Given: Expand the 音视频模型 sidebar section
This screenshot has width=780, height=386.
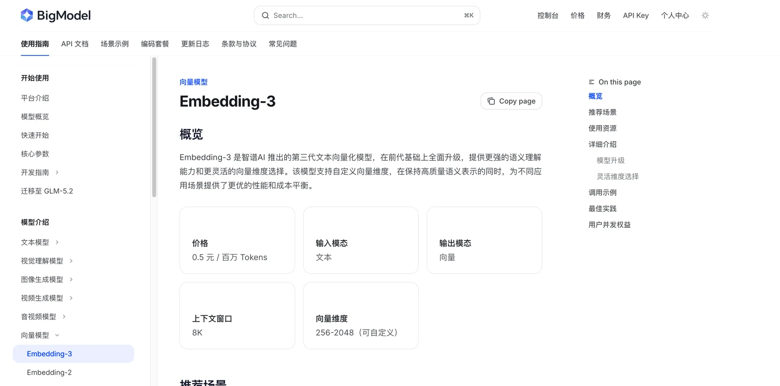Looking at the screenshot, I should pyautogui.click(x=64, y=317).
